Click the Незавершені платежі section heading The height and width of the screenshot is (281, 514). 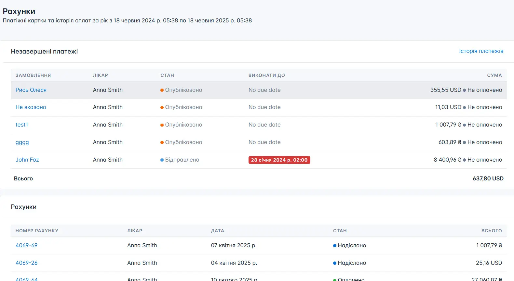point(44,51)
